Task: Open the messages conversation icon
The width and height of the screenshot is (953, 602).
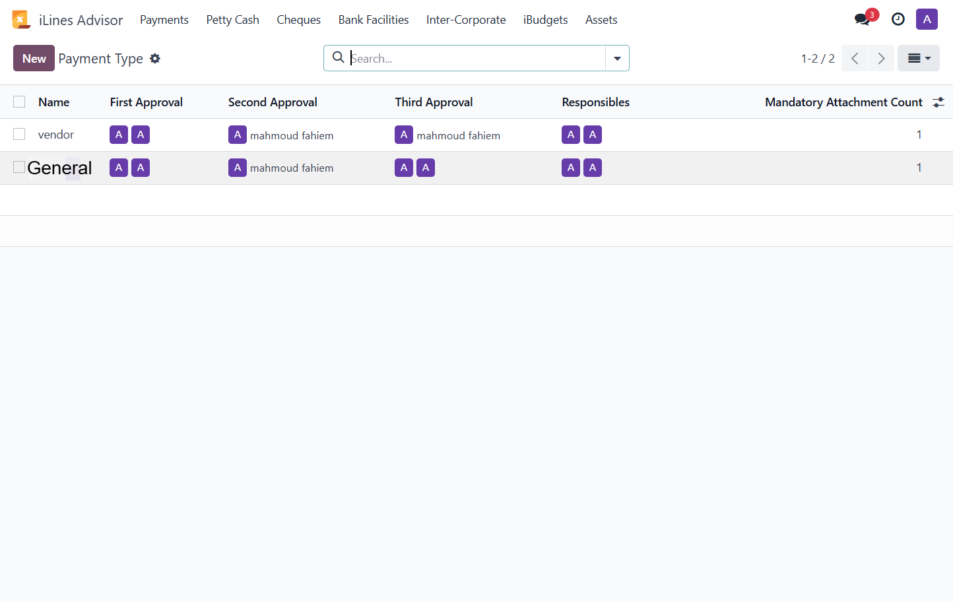Action: pos(862,19)
